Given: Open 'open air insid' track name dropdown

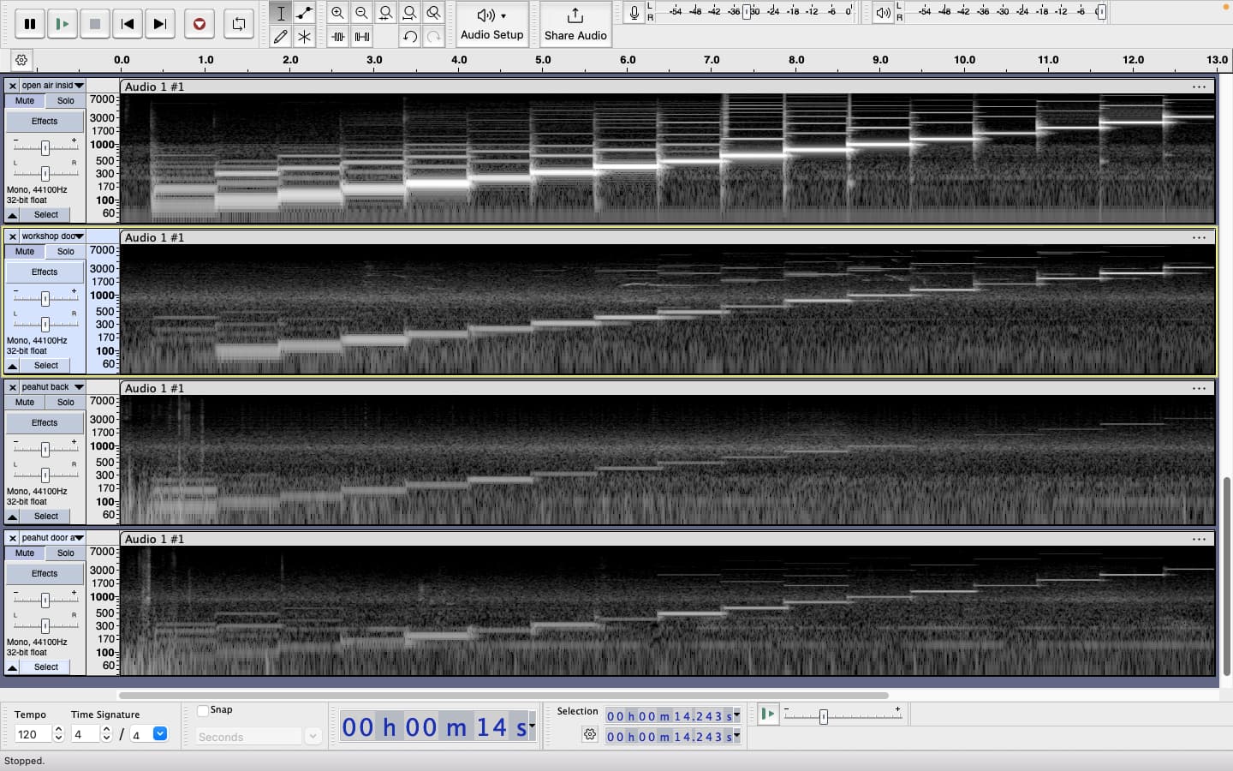Looking at the screenshot, I should pos(53,86).
